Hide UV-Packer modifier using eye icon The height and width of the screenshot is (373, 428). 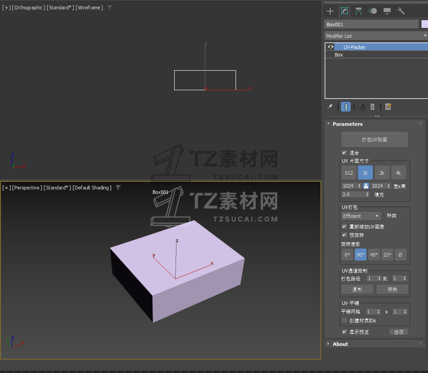pos(330,47)
